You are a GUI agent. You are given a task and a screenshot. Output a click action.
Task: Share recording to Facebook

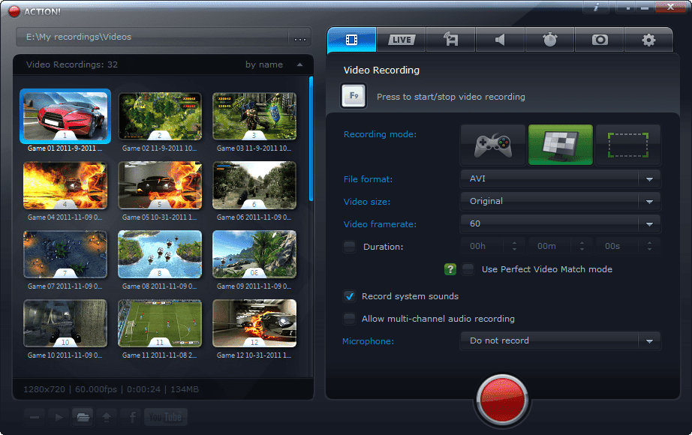[131, 417]
